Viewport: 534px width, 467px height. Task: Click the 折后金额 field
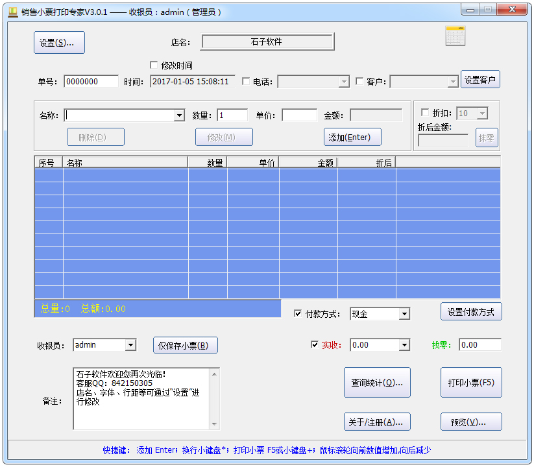[x=443, y=140]
